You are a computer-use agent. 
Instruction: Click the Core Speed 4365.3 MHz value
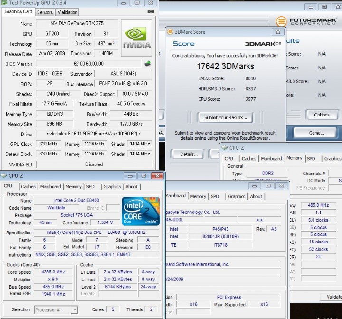tap(53, 272)
